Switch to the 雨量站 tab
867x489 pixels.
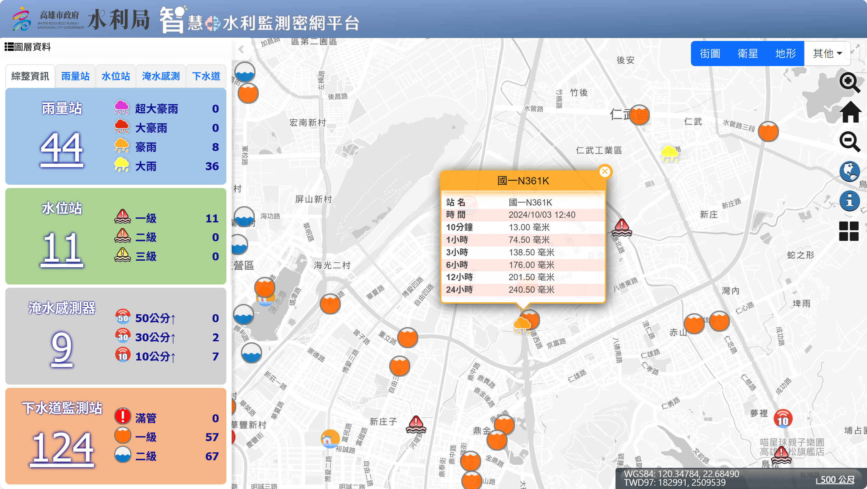pyautogui.click(x=75, y=76)
